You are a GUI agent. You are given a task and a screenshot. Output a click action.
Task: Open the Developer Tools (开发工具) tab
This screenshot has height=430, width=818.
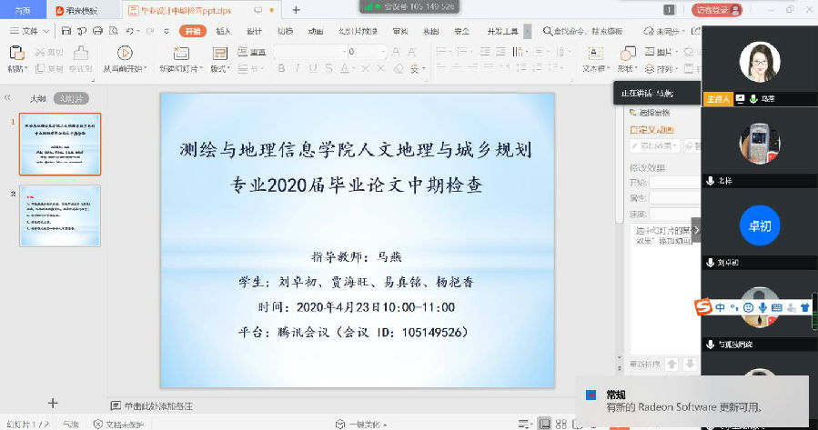pyautogui.click(x=502, y=31)
